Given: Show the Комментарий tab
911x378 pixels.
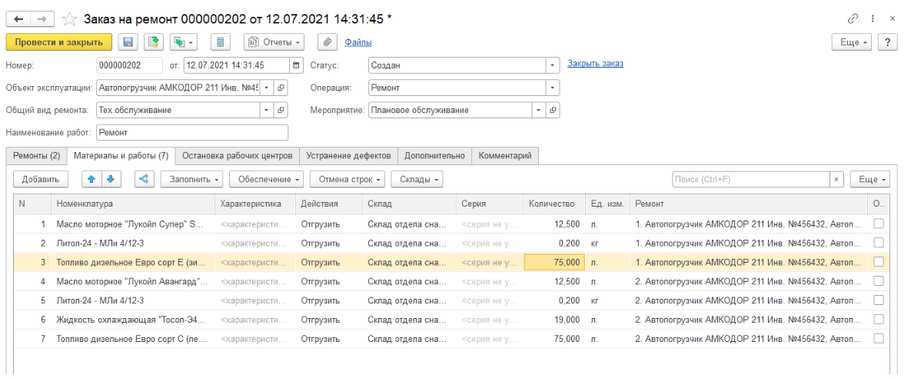Looking at the screenshot, I should click(505, 156).
